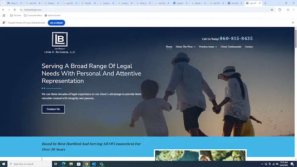Go to the Home nav item
This screenshot has height=167, width=297.
coord(169,47)
